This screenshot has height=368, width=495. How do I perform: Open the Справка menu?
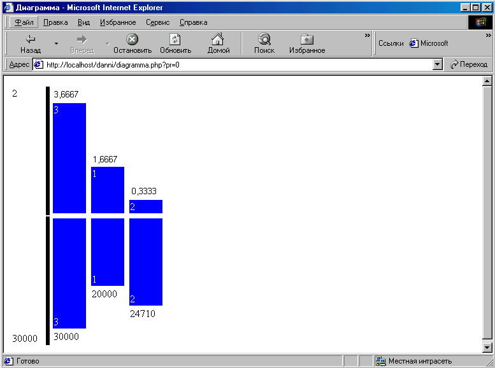click(x=193, y=22)
